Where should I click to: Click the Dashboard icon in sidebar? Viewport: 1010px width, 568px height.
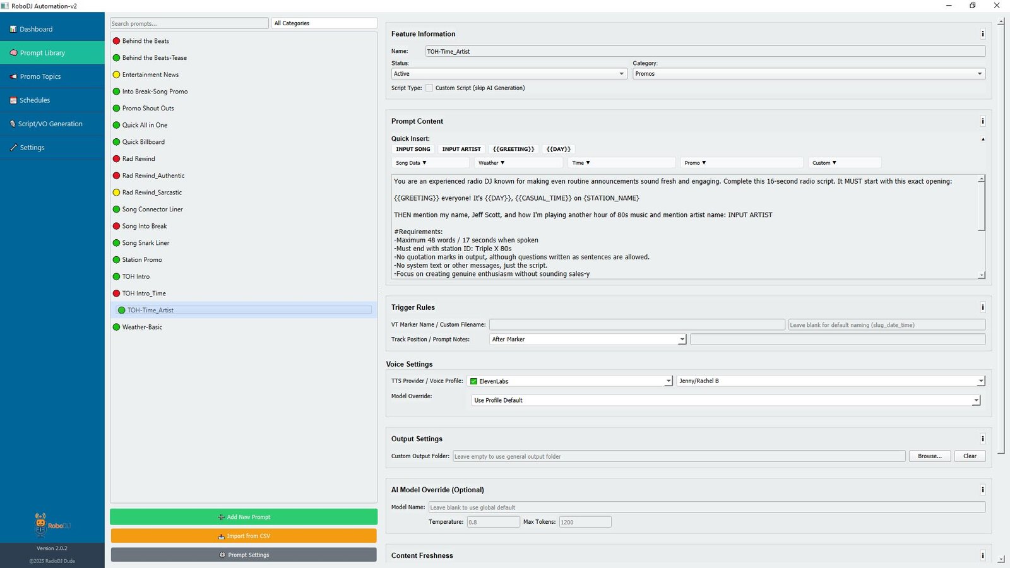[13, 29]
